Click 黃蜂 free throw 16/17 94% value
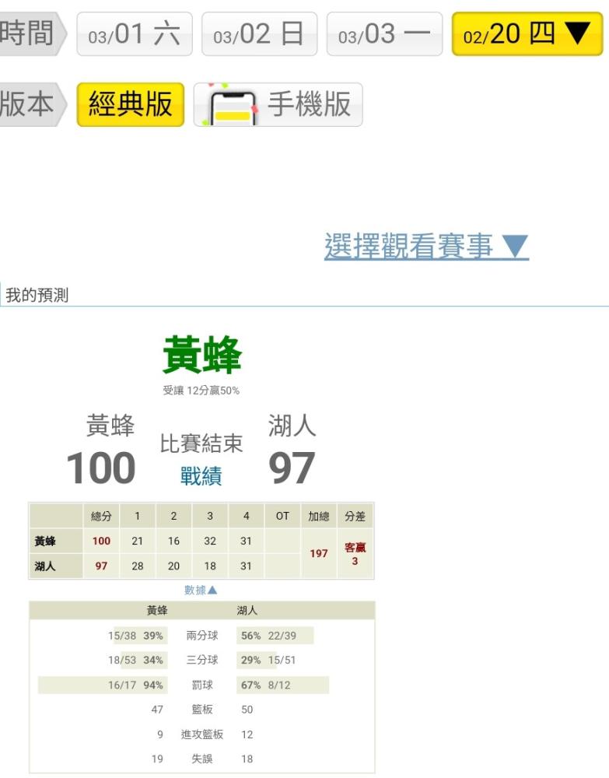 (x=135, y=685)
